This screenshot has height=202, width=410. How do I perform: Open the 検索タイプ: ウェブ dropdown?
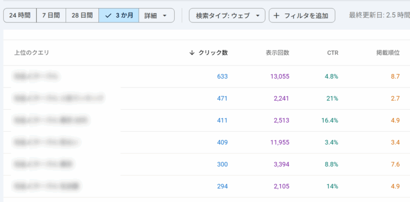click(x=227, y=15)
